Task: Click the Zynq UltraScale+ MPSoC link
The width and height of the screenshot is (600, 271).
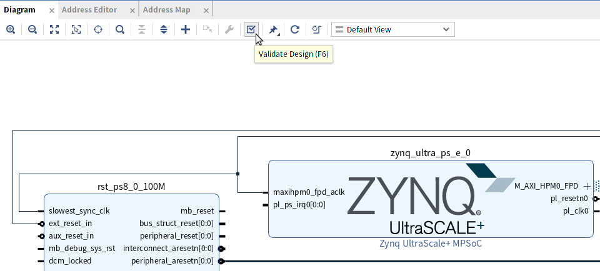Action: click(431, 243)
